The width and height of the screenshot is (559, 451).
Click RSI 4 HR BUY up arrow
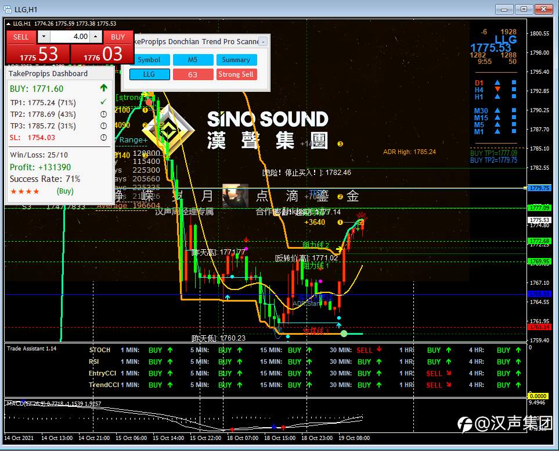tap(518, 361)
